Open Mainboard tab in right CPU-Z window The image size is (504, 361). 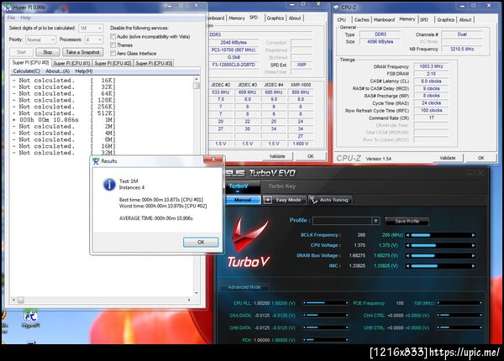tap(384, 19)
